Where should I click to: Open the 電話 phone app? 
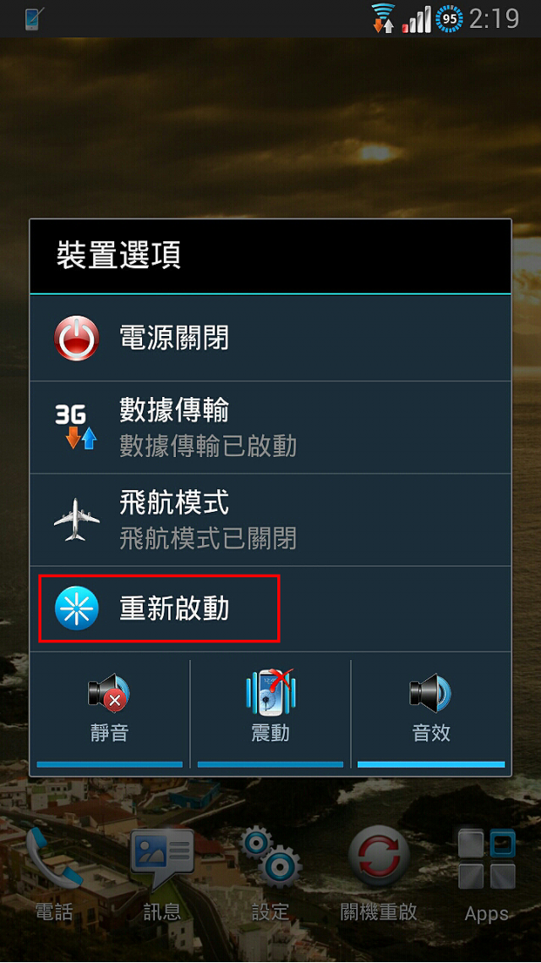53,874
